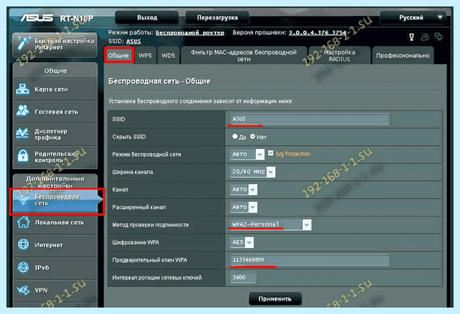Click the Traffic Manager graph icon
Viewport: 460px width, 314px height.
[x=22, y=134]
